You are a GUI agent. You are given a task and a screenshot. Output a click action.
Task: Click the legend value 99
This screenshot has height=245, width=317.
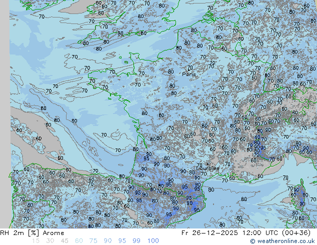[x=136, y=241]
